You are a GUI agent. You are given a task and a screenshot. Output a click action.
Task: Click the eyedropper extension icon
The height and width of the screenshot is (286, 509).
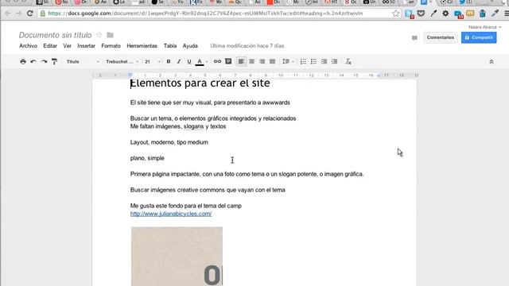click(x=495, y=14)
